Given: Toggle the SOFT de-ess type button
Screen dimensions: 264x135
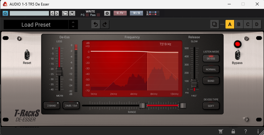Looking at the screenshot, I should click(211, 106).
